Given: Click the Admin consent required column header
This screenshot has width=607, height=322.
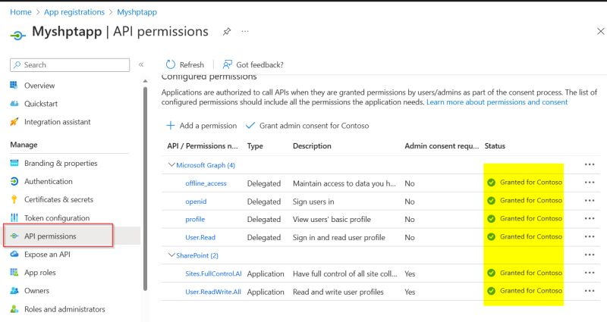Looking at the screenshot, I should coord(442,146).
